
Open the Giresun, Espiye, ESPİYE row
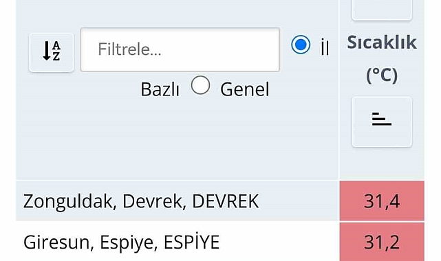tap(178, 242)
